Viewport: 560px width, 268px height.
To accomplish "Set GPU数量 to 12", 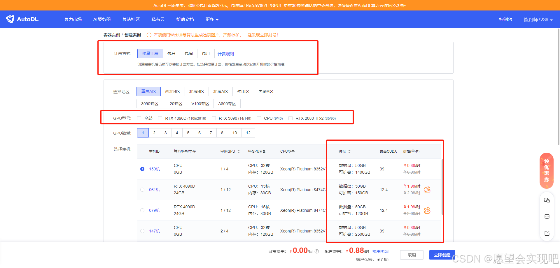I will 248,133.
